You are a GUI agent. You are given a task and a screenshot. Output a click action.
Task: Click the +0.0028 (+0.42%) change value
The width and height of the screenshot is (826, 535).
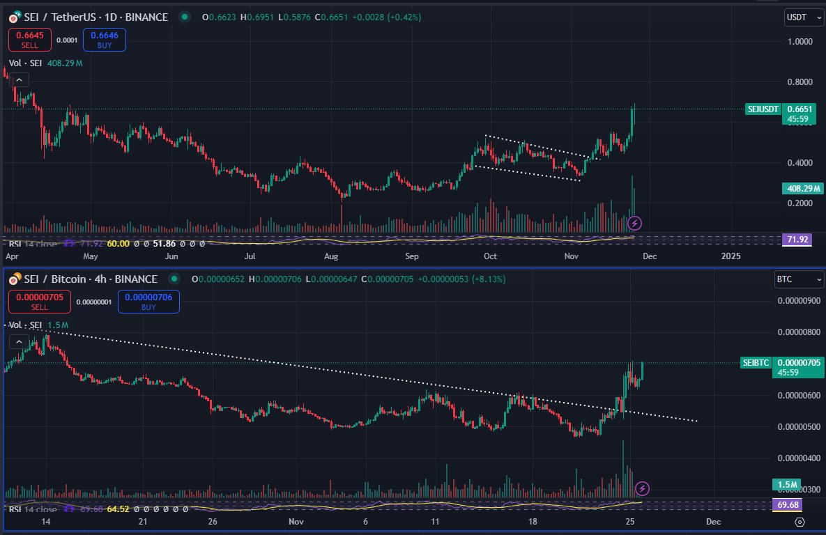coord(387,17)
